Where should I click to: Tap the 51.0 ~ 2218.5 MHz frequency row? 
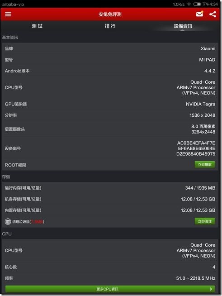(x=110, y=278)
